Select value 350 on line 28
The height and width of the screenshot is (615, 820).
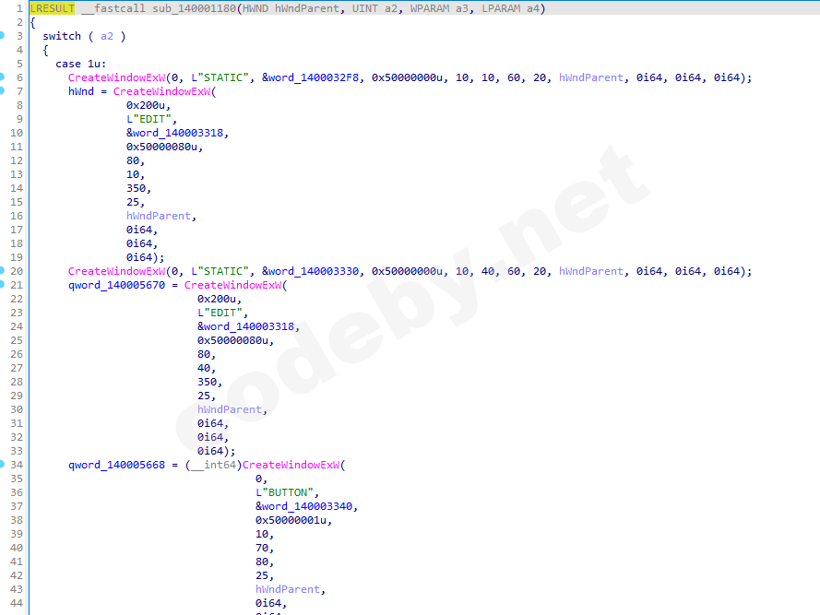pos(208,382)
